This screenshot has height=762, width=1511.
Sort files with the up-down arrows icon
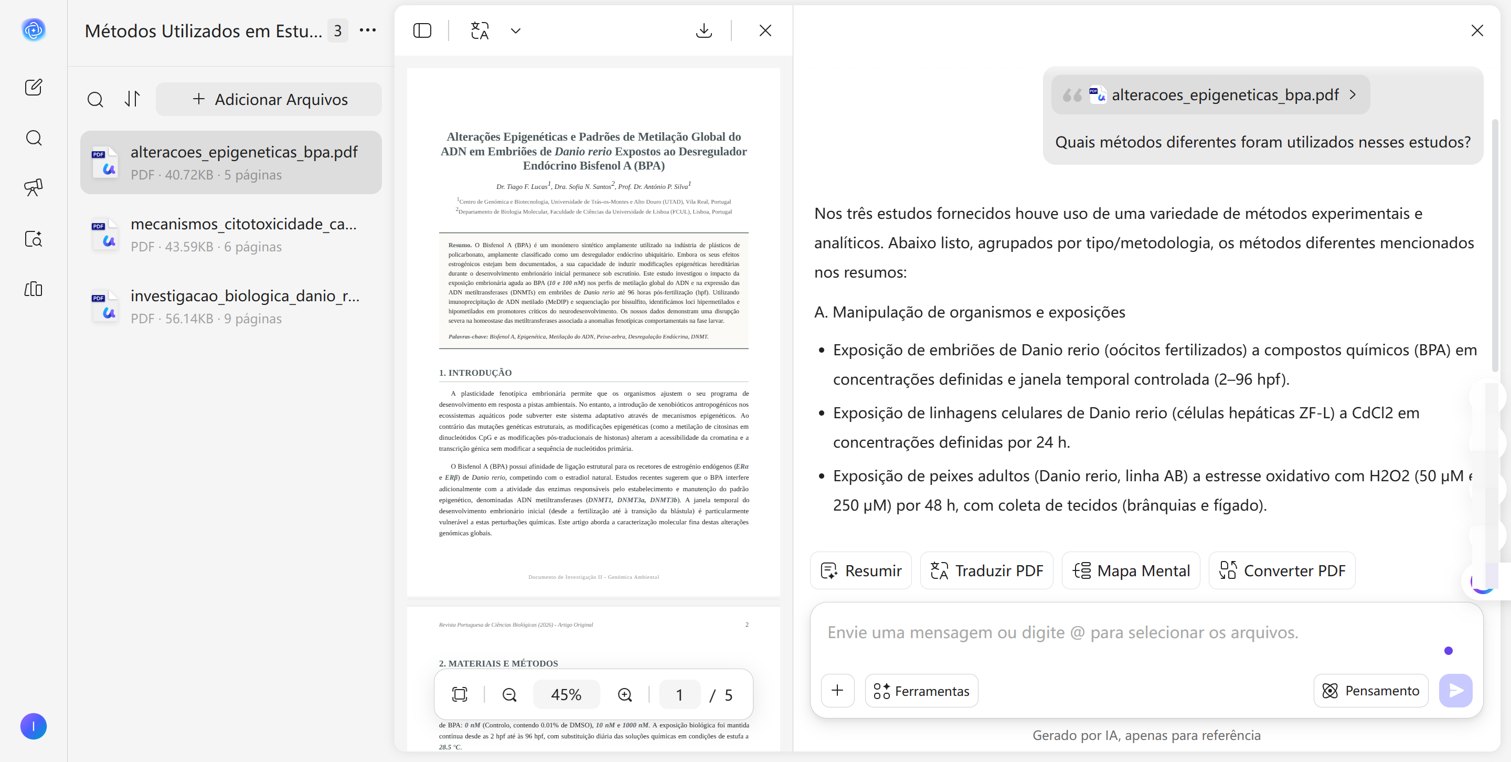133,99
